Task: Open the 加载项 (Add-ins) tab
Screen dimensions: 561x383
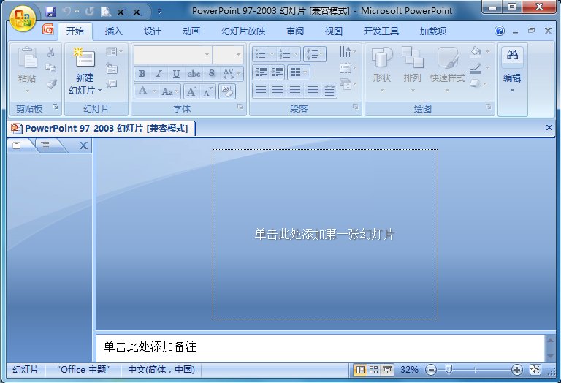Action: [433, 31]
